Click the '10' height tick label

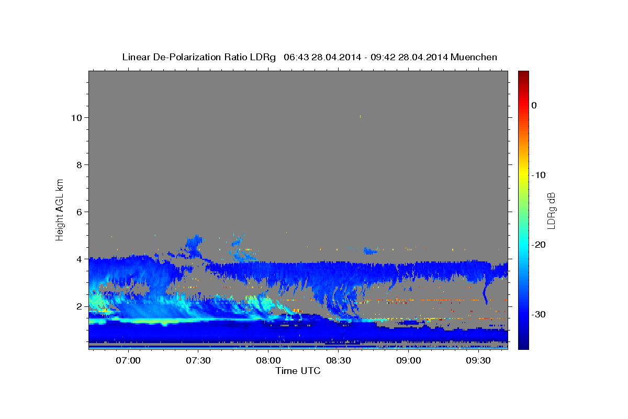point(77,118)
